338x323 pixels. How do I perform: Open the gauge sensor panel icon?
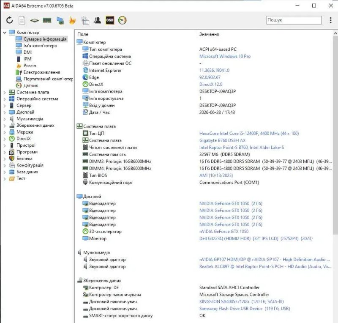coord(122,20)
